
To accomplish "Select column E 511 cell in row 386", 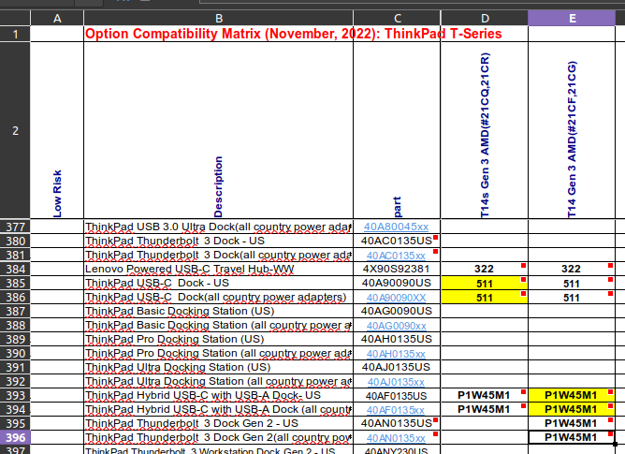I will pos(572,298).
